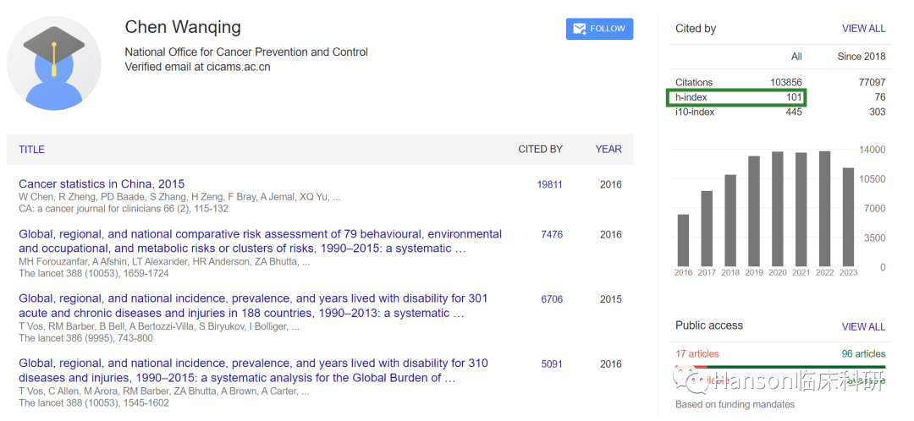This screenshot has height=421, width=914.
Task: Open the 301 acute and chronic diseases paper
Action: click(253, 305)
